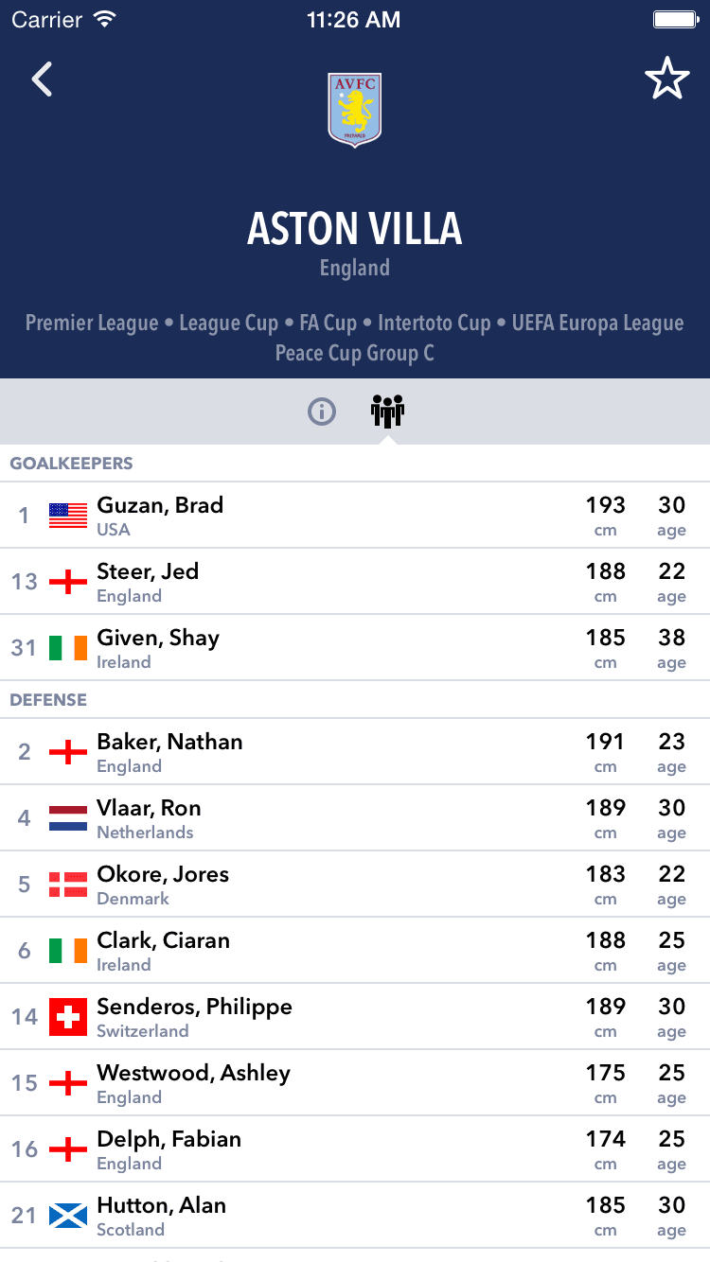710x1262 pixels.
Task: Tap the USA flag icon
Action: pyautogui.click(x=68, y=516)
